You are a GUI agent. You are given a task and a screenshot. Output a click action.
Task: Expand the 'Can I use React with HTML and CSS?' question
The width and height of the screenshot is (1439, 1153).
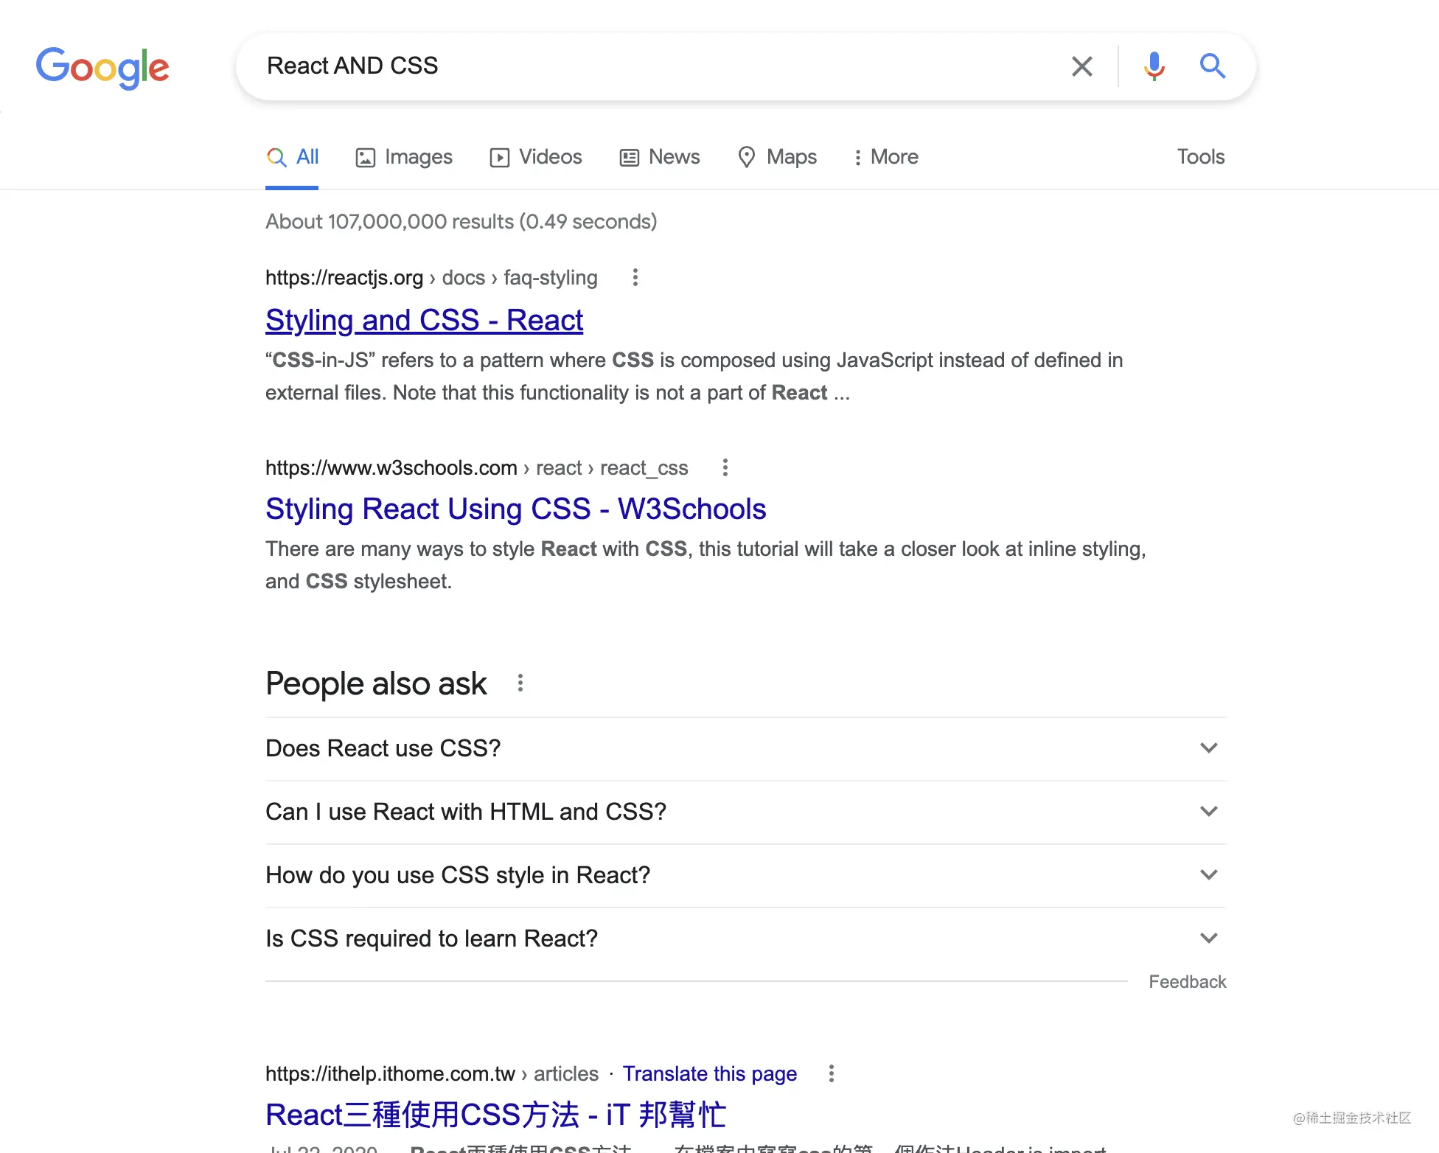pyautogui.click(x=745, y=812)
